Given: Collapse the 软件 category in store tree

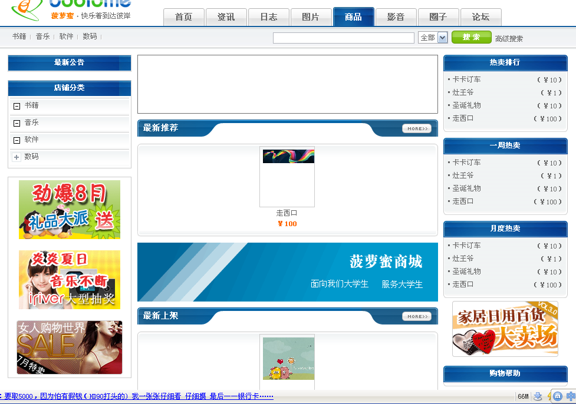Looking at the screenshot, I should point(17,140).
